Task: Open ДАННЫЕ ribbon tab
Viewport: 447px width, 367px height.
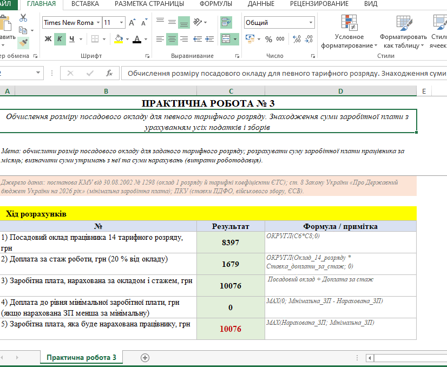Action: (x=261, y=4)
